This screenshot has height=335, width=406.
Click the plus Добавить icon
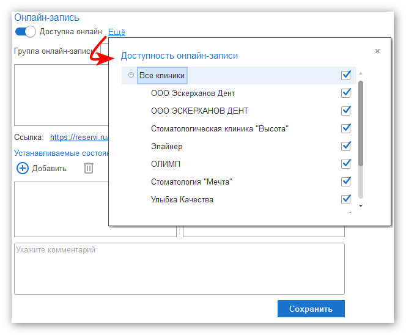click(23, 168)
